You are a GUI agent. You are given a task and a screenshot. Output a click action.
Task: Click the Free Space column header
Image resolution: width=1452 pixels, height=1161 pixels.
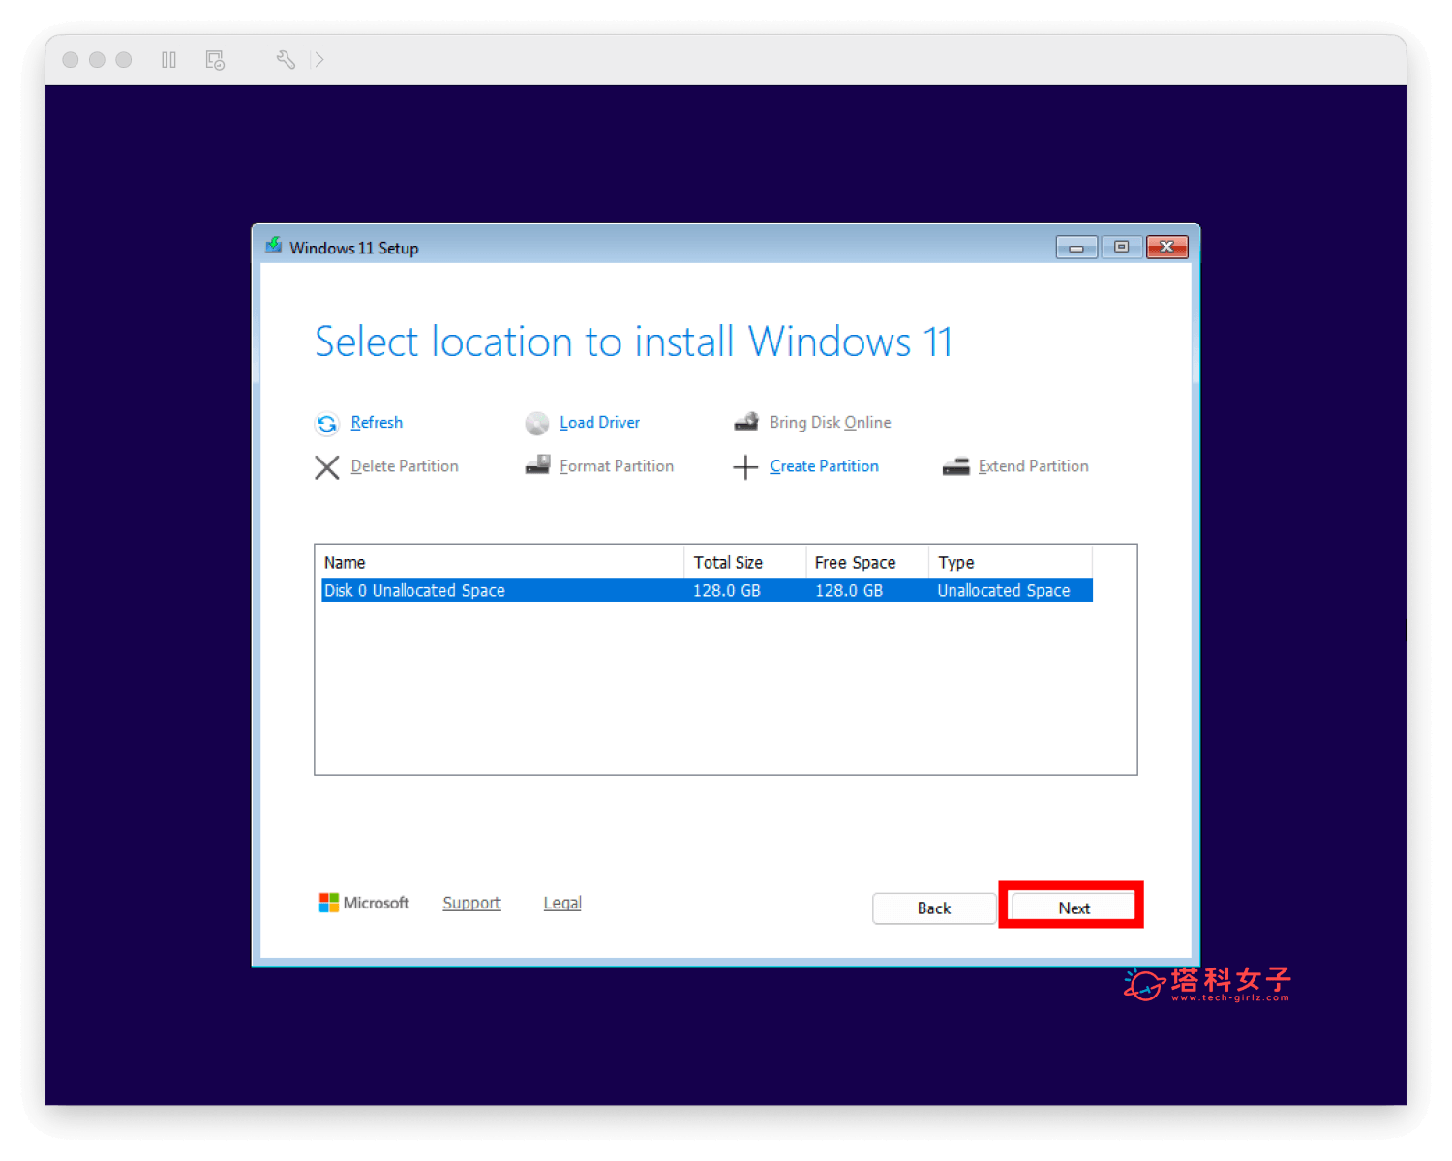(x=867, y=562)
